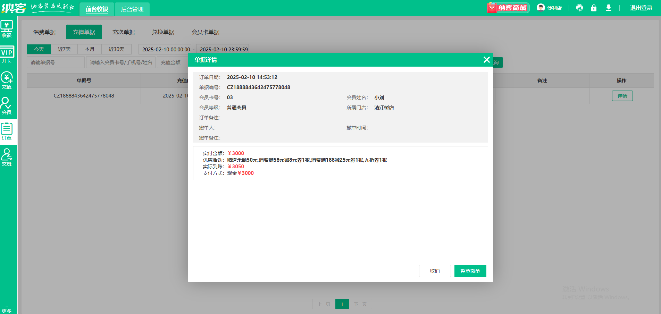Click the 请输入单据号 input field

point(56,62)
